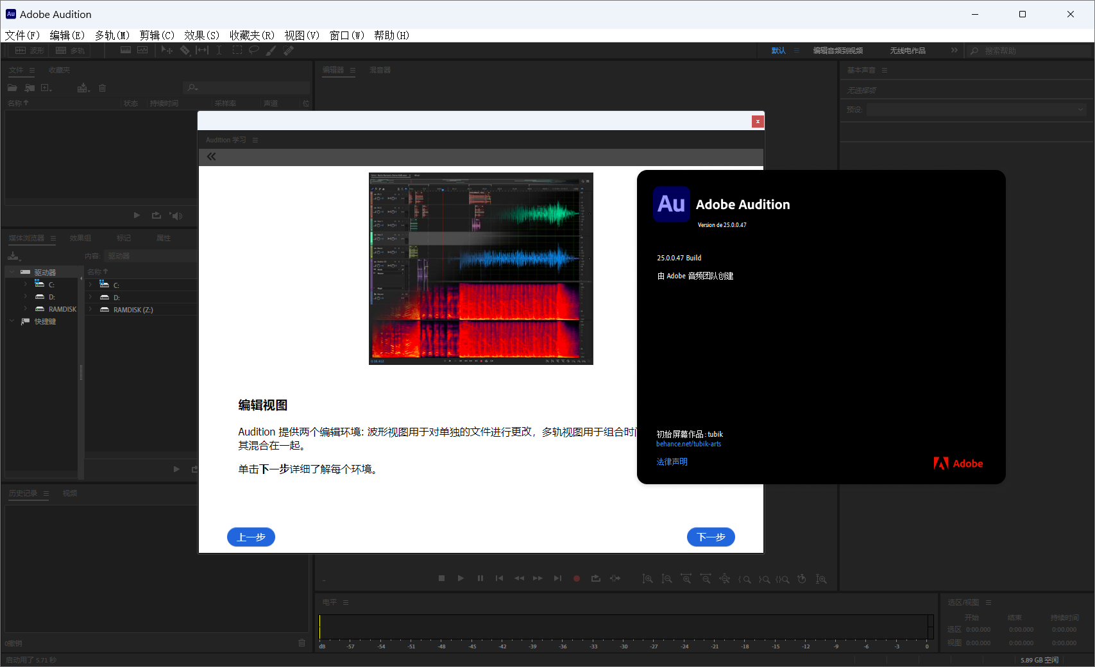Viewport: 1095px width, 667px height.
Task: Click zoom out amplitude icon
Action: (x=667, y=579)
